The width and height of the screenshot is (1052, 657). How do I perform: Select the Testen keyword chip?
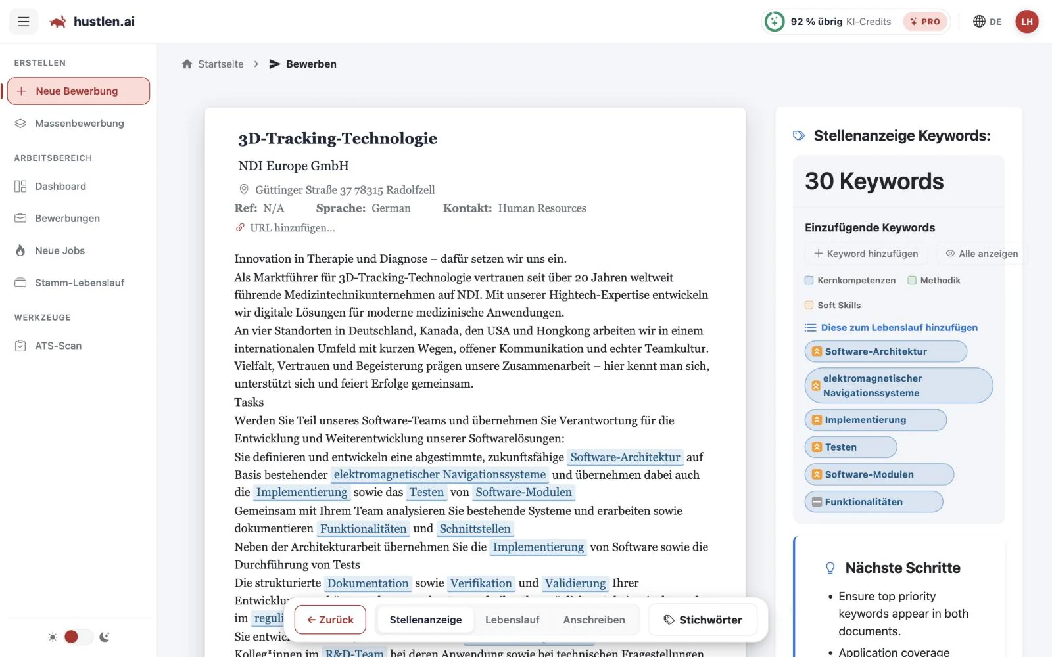(x=851, y=447)
